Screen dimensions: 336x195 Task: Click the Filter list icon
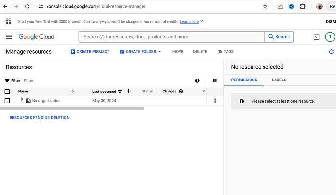point(7,80)
